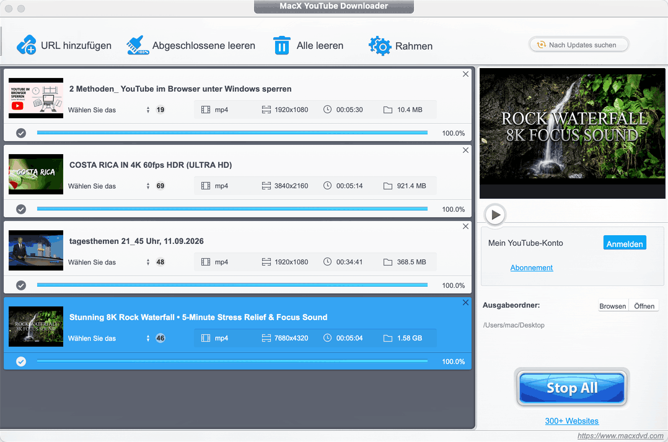Sign in with the Anmelden button
Screen dimensions: 668x442
click(625, 244)
